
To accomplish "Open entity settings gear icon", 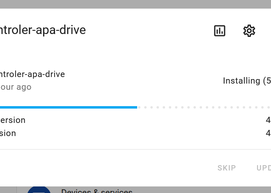I will tap(249, 31).
